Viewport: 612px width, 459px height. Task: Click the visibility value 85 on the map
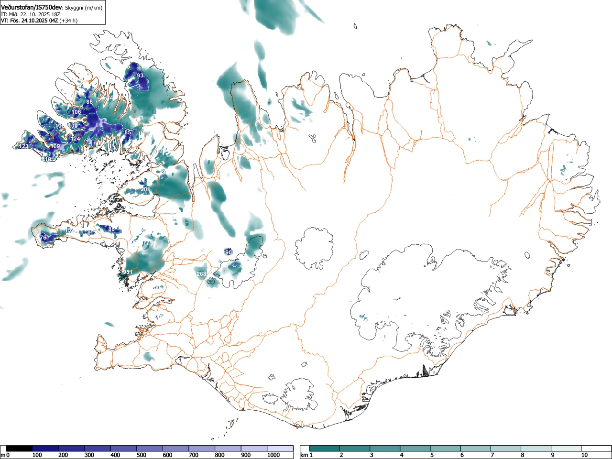pyautogui.click(x=128, y=132)
